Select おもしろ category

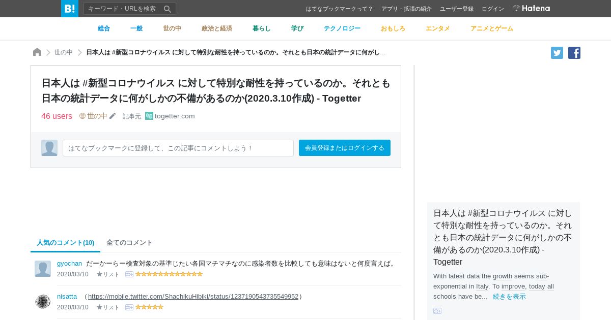[x=393, y=28]
